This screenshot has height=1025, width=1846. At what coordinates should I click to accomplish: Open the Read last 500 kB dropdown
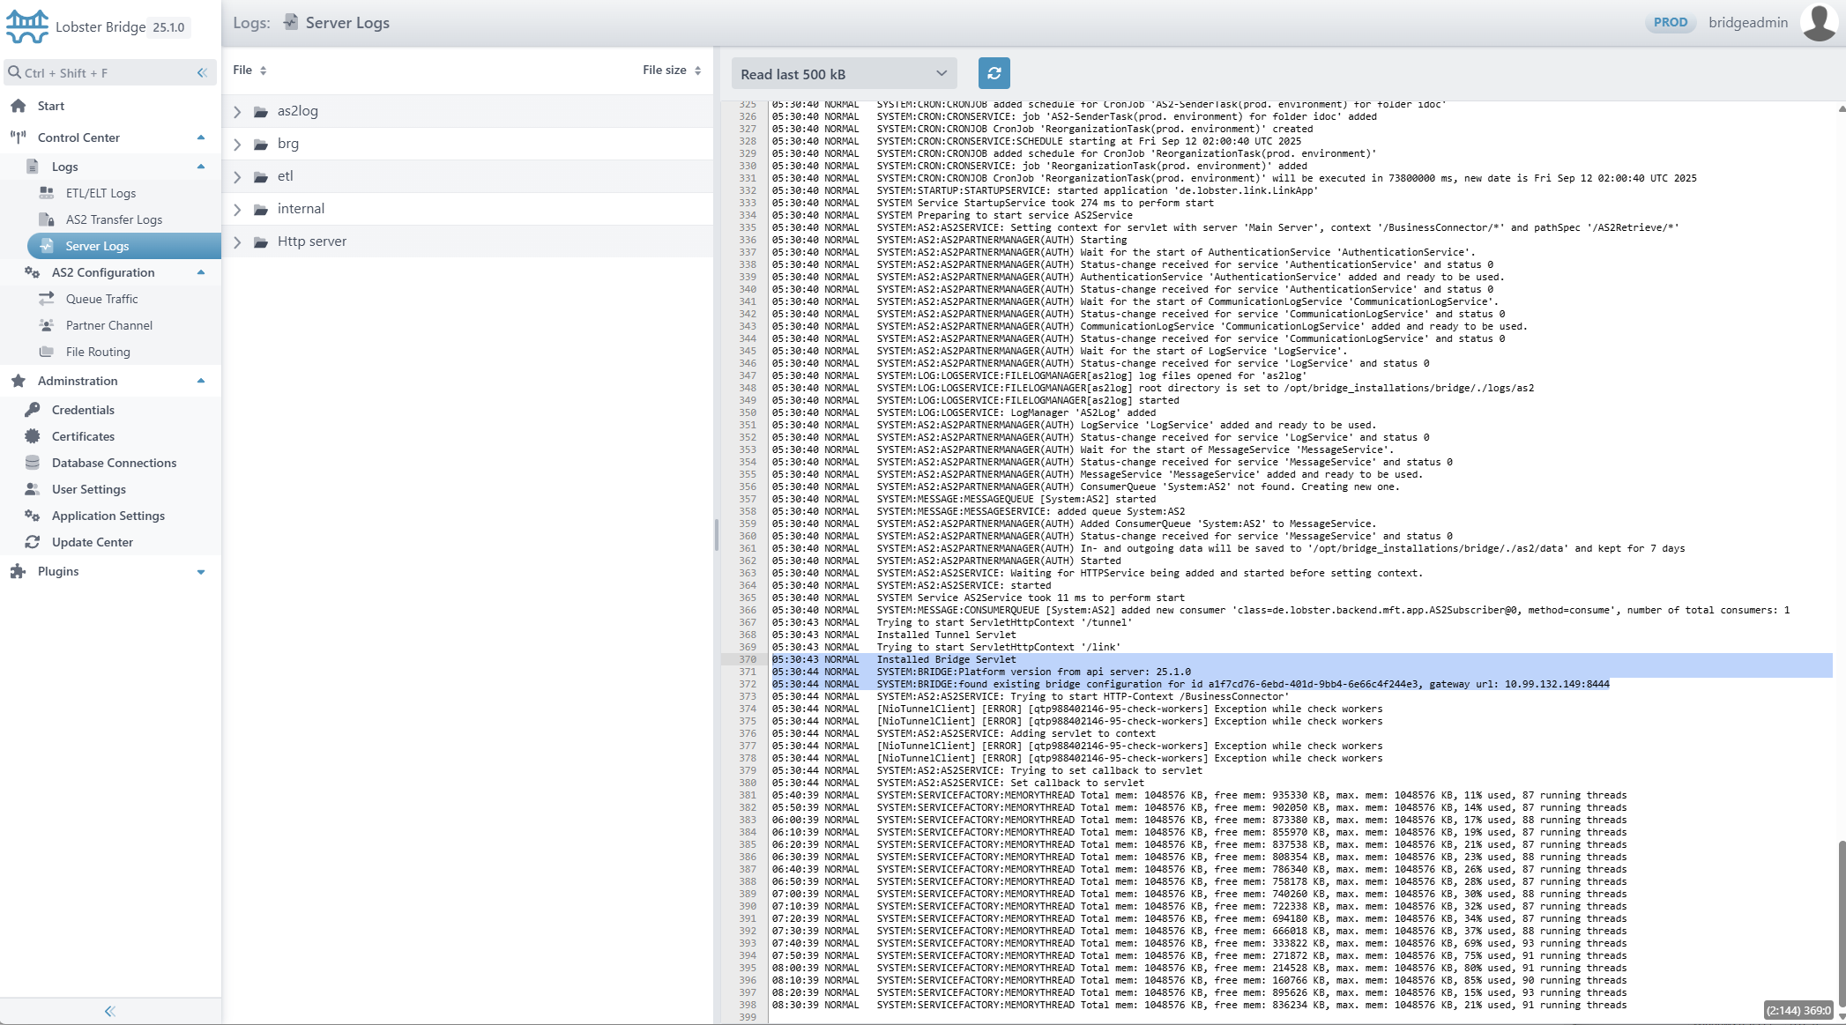click(x=844, y=74)
